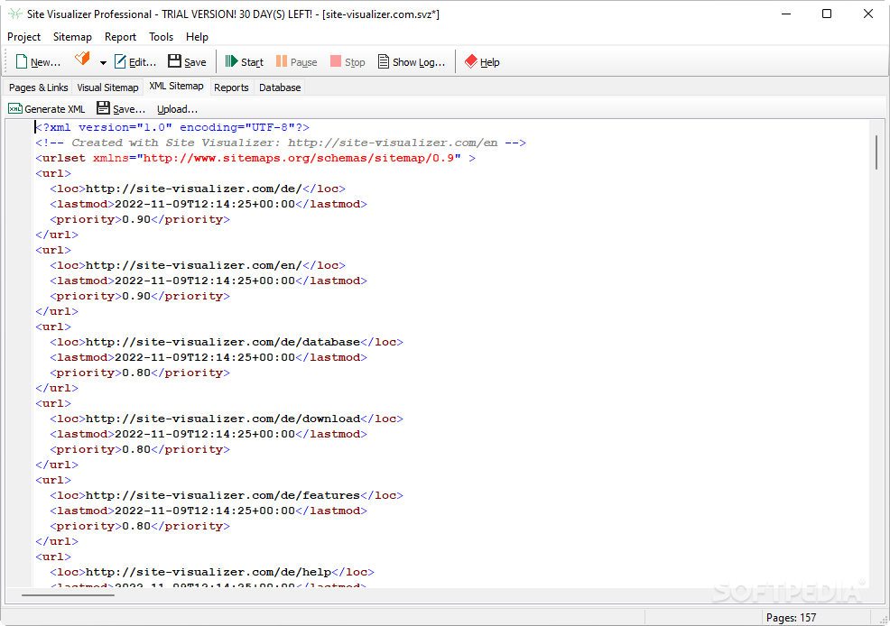Click the vertical scrollbar thumb in XML view

point(876,152)
